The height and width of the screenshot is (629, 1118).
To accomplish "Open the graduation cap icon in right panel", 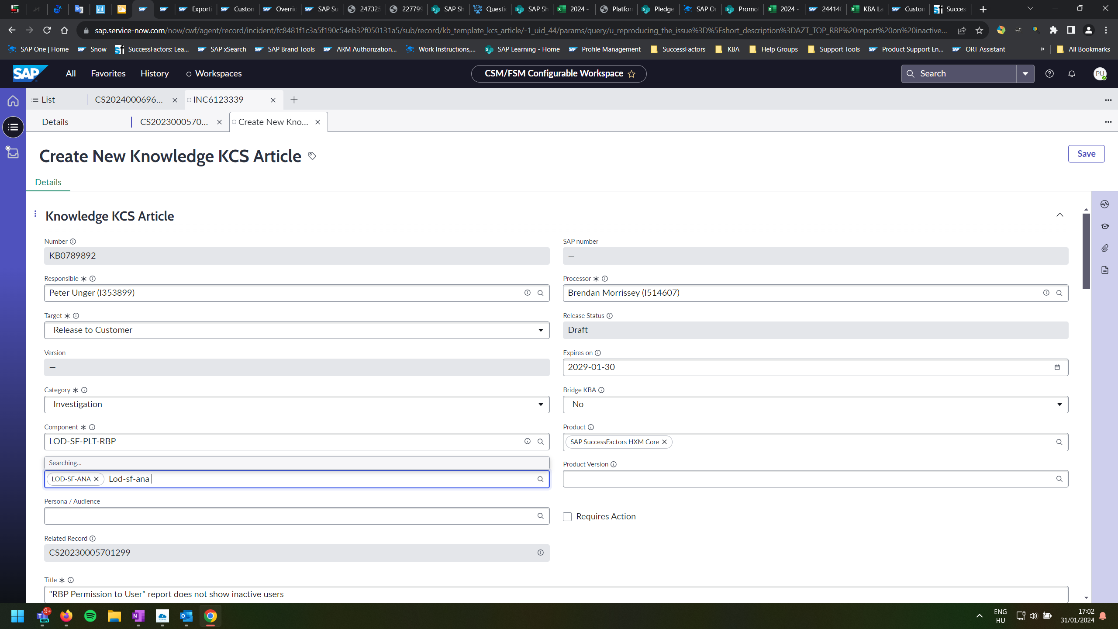I will [1105, 226].
